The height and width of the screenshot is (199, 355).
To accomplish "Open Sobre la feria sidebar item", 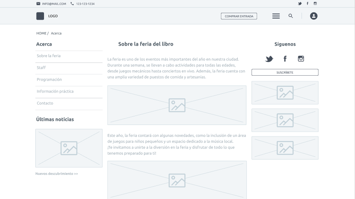I will (x=69, y=57).
